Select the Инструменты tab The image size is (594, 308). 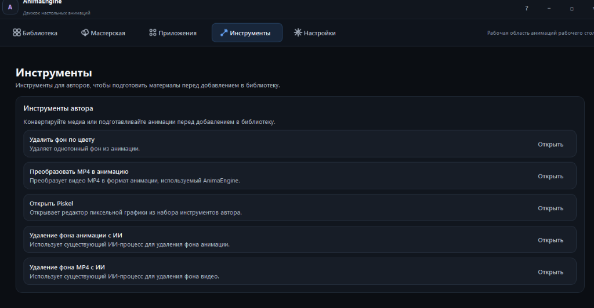247,33
